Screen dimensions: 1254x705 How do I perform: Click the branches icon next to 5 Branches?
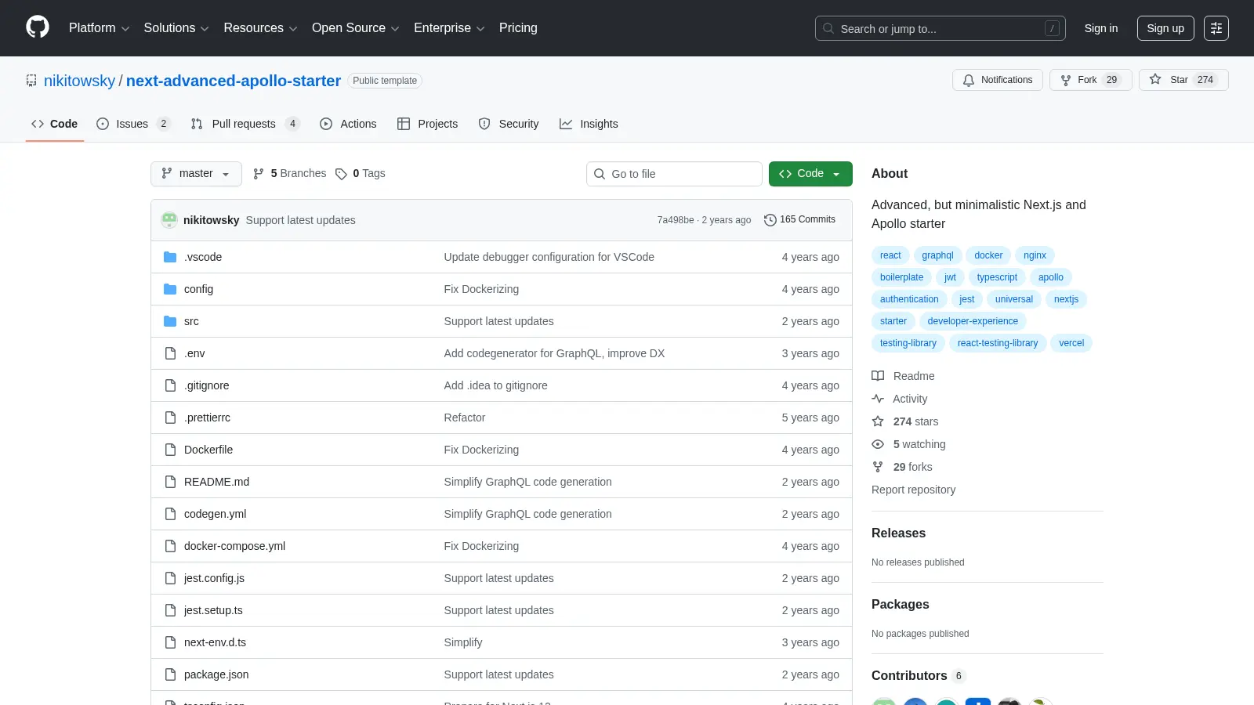pyautogui.click(x=259, y=174)
